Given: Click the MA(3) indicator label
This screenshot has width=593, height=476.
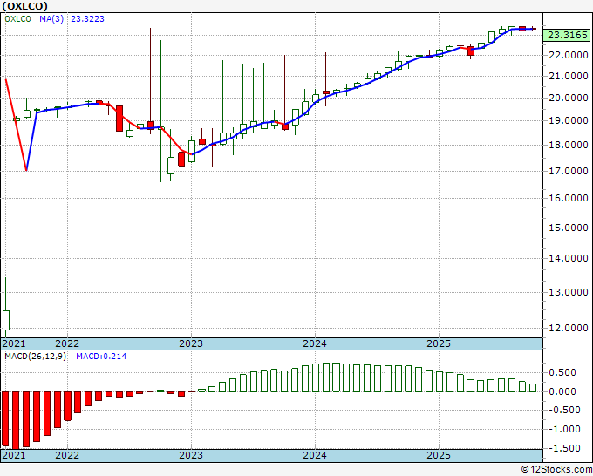Looking at the screenshot, I should [x=51, y=19].
